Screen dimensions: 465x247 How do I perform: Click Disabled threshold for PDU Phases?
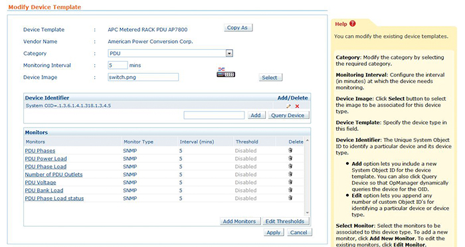tap(246, 151)
